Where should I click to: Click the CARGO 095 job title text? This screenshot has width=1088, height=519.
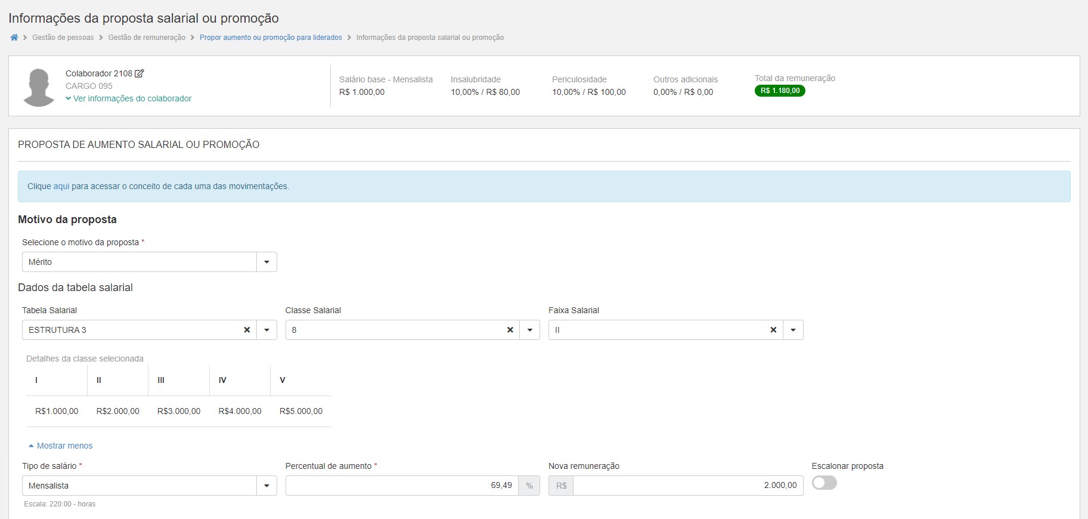[89, 86]
